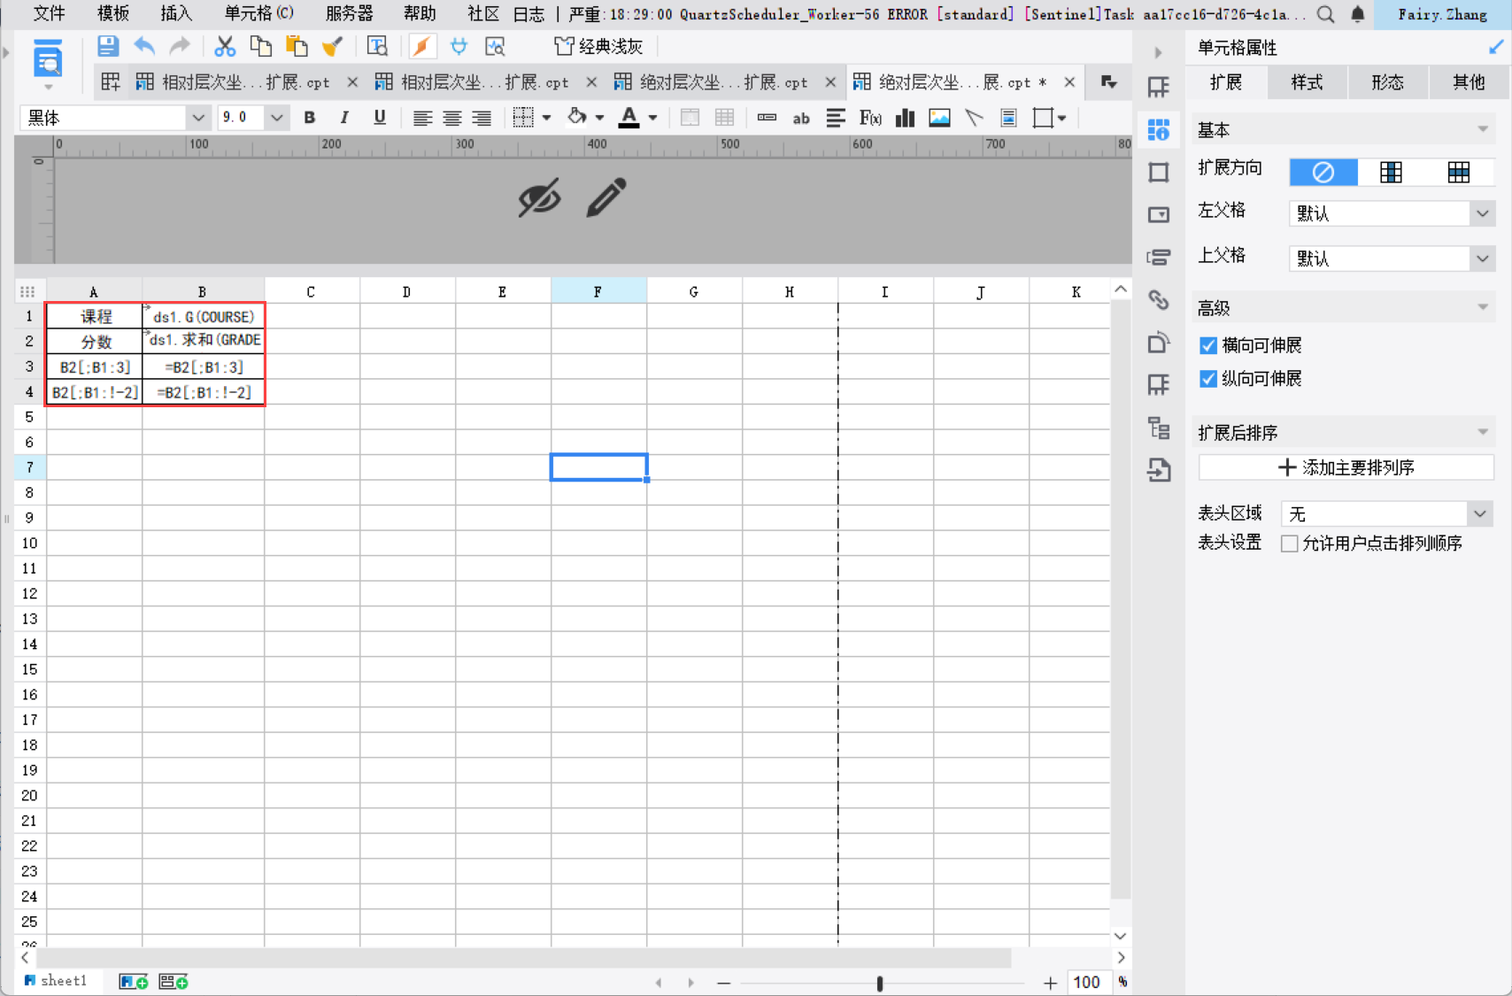Toggle Underline formatting
1512x996 pixels.
coord(380,118)
